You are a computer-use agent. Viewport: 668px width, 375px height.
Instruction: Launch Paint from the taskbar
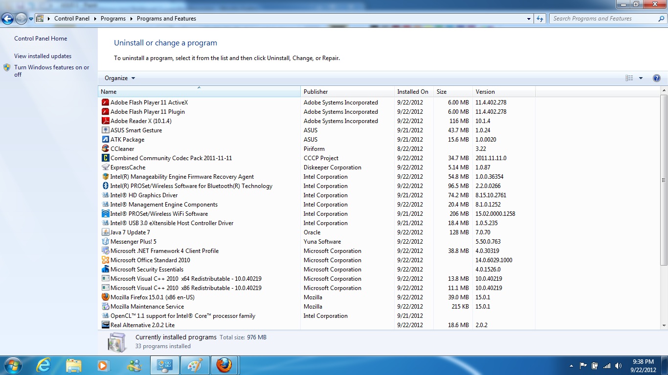pyautogui.click(x=195, y=365)
